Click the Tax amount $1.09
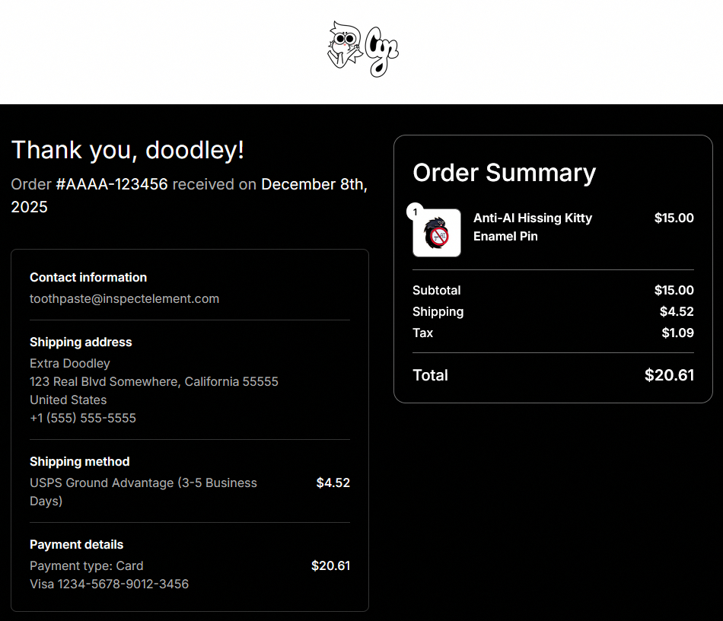Screen dimensions: 723x621 click(x=677, y=333)
